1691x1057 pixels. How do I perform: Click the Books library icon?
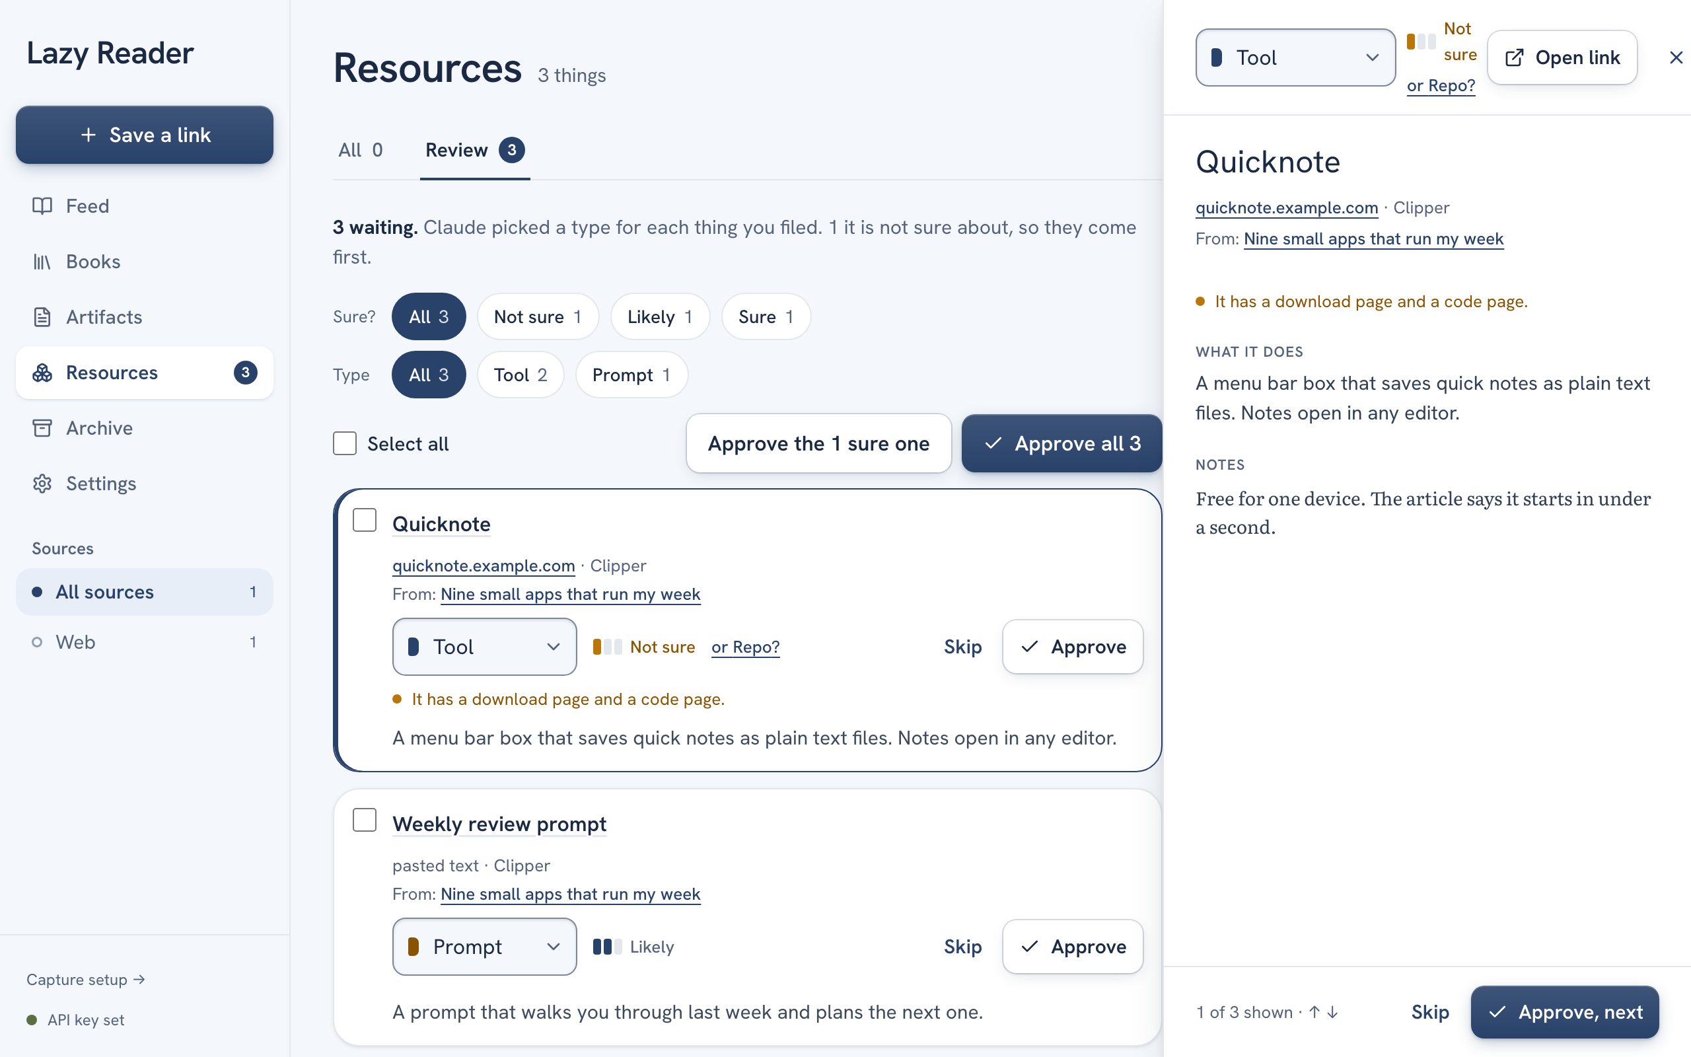[x=42, y=262]
